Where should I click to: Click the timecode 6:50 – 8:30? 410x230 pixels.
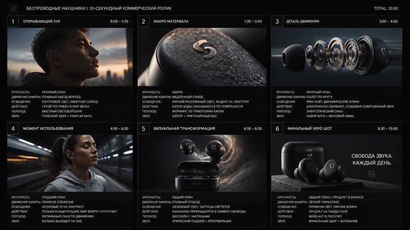[253, 128]
